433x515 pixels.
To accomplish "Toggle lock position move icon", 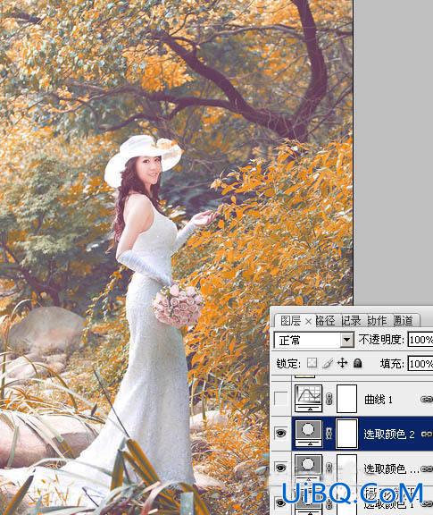I will 343,363.
